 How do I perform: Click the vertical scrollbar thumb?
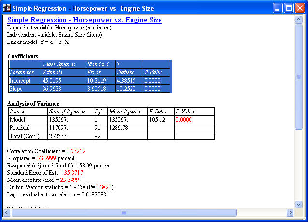pos(298,77)
